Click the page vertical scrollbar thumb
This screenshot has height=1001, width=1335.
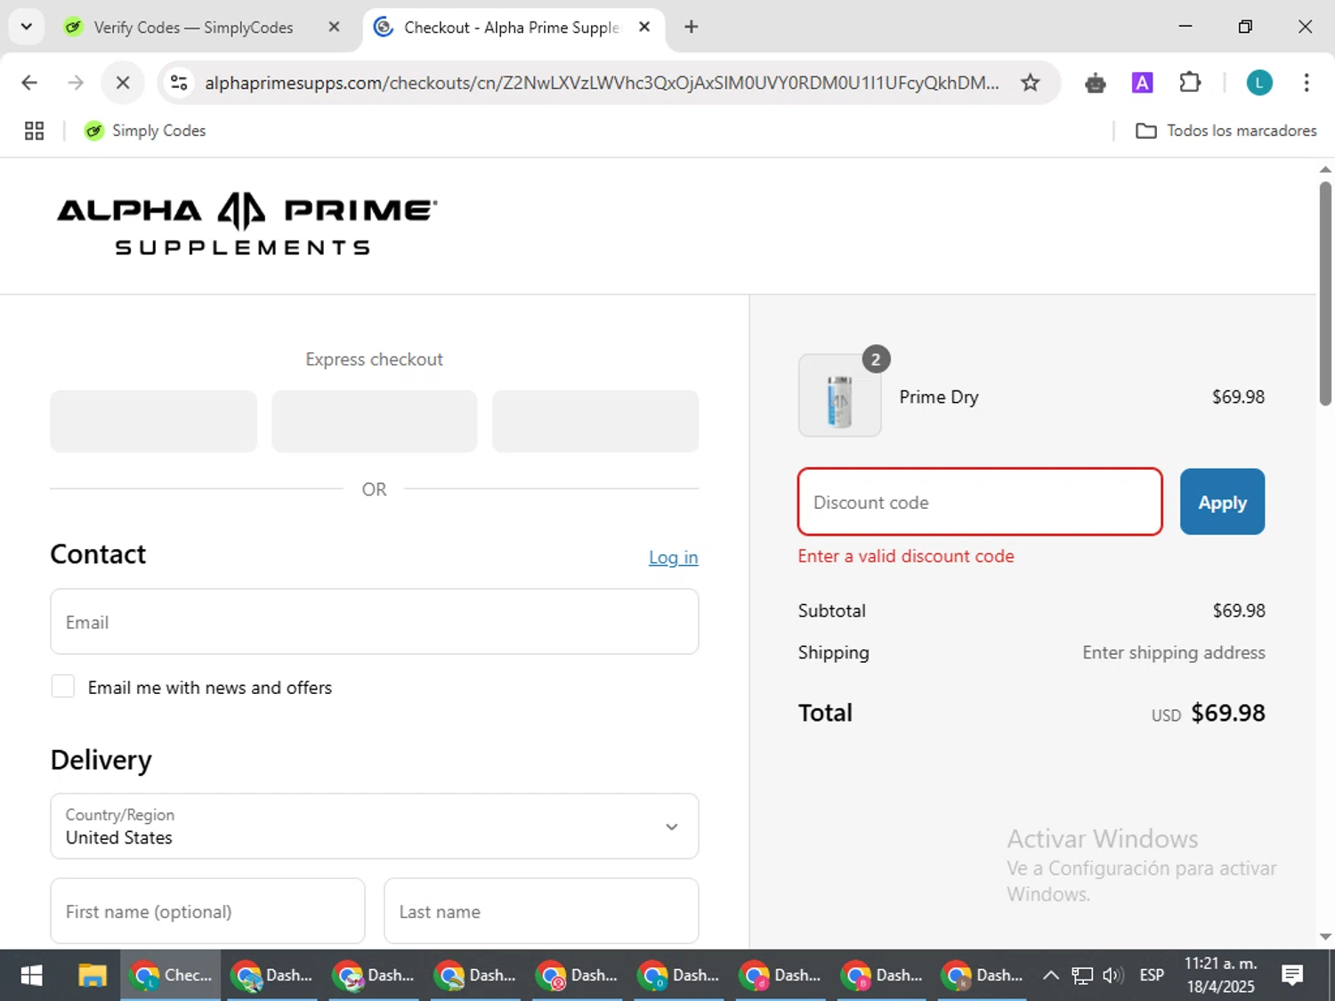pyautogui.click(x=1325, y=294)
